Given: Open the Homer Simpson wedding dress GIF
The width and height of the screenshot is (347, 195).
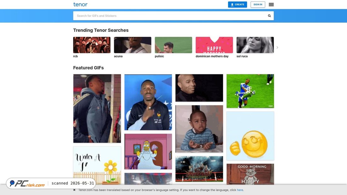Looking at the screenshot, I should pyautogui.click(x=148, y=152).
